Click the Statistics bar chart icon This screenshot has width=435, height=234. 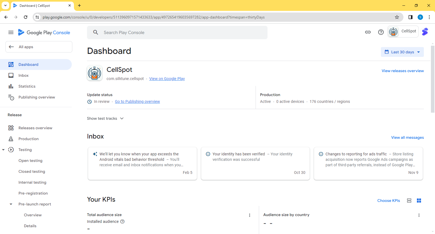tap(11, 86)
